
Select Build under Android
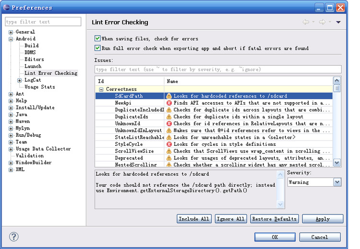click(32, 46)
